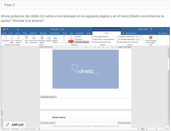Viewport: 171px width, 131px height.
Task: Switch to the Insertar ribbon tab
Action: (17, 33)
